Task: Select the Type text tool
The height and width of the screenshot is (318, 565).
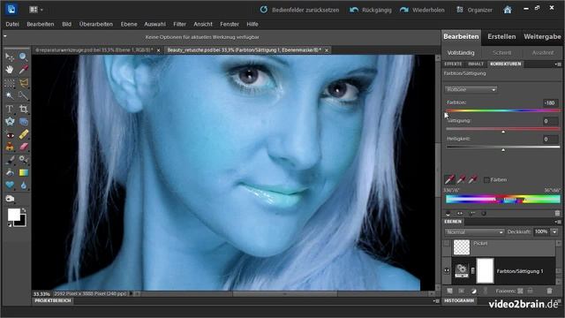Action: 10,109
